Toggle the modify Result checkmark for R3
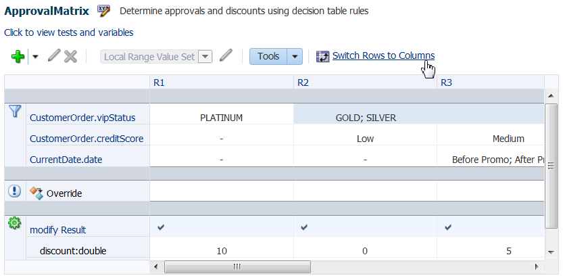Image resolution: width=563 pixels, height=280 pixels. tap(447, 227)
